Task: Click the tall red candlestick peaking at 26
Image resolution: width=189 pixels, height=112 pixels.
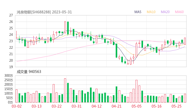Action: pos(65,27)
